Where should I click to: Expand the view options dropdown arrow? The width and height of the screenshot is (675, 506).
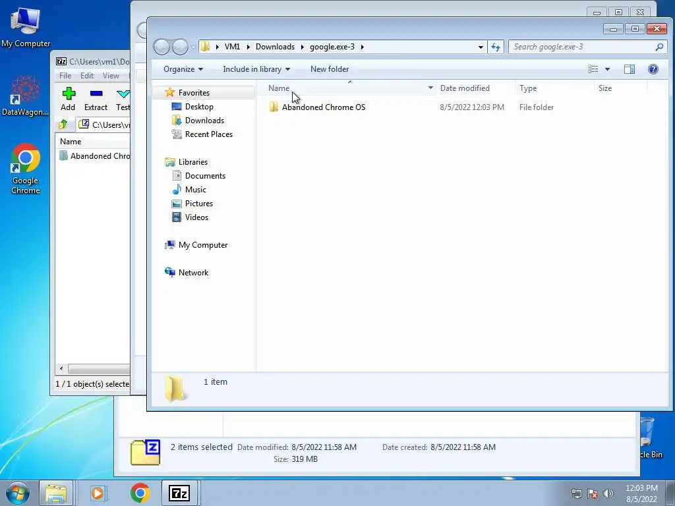click(607, 69)
